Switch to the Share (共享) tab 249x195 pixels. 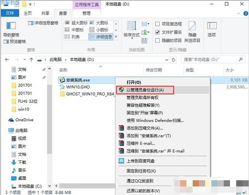pos(45,13)
